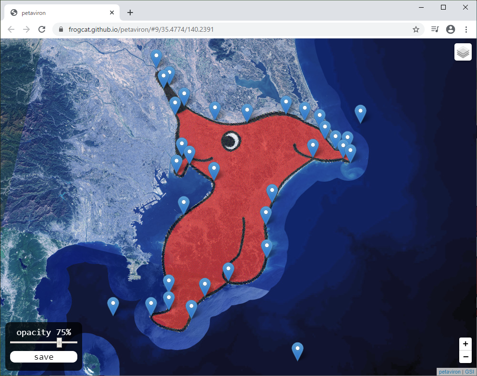Open the petaviron attribution link
This screenshot has height=376, width=477.
coord(449,372)
